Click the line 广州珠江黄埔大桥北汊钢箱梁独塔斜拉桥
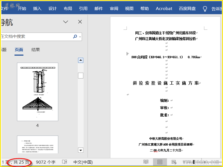 pos(166,39)
